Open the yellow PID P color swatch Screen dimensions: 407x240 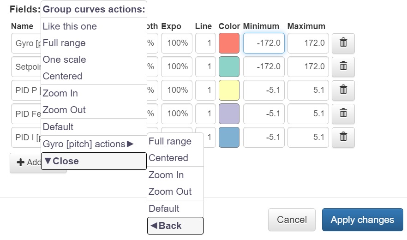(229, 90)
